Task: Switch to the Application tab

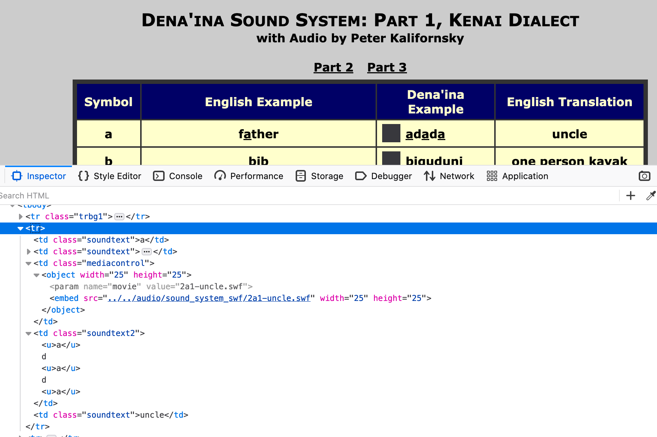Action: (517, 176)
